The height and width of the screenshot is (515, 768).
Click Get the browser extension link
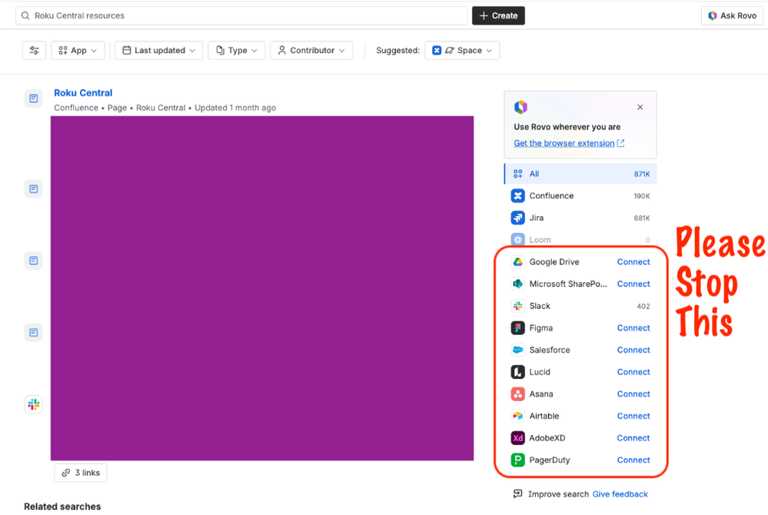pos(569,143)
